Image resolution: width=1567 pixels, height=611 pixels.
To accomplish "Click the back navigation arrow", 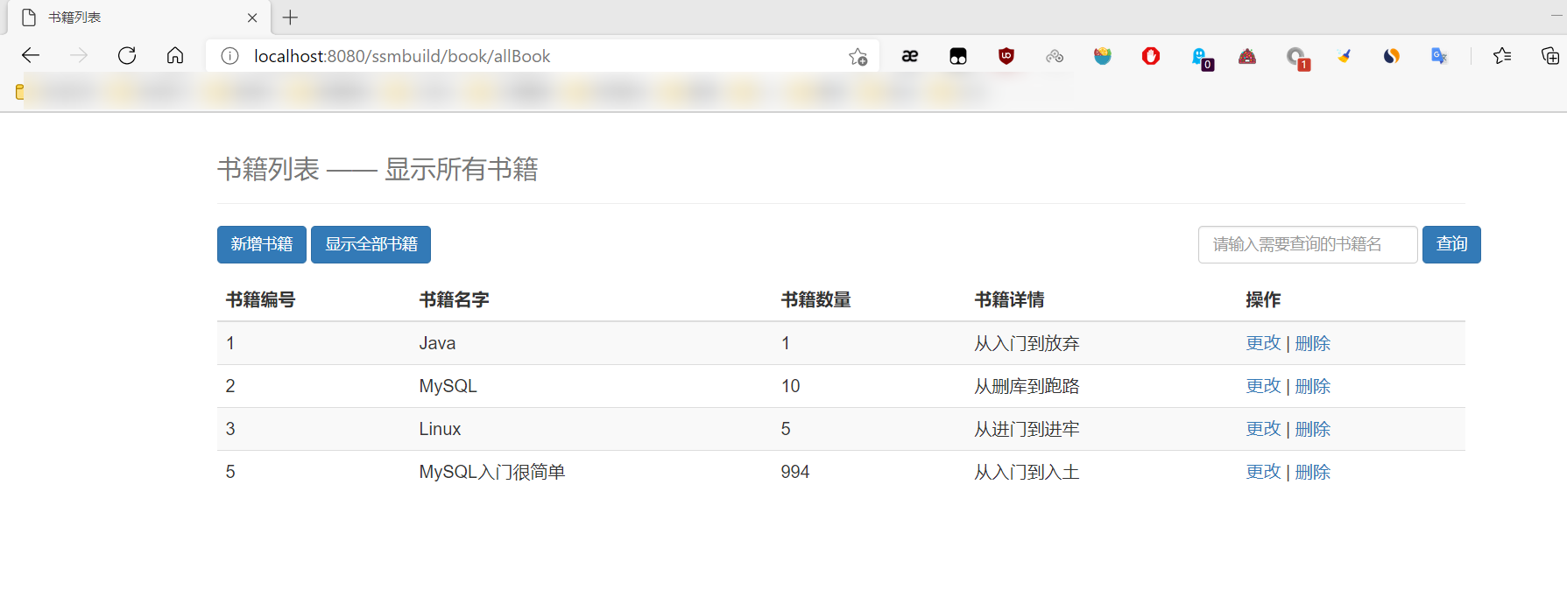I will pos(31,56).
